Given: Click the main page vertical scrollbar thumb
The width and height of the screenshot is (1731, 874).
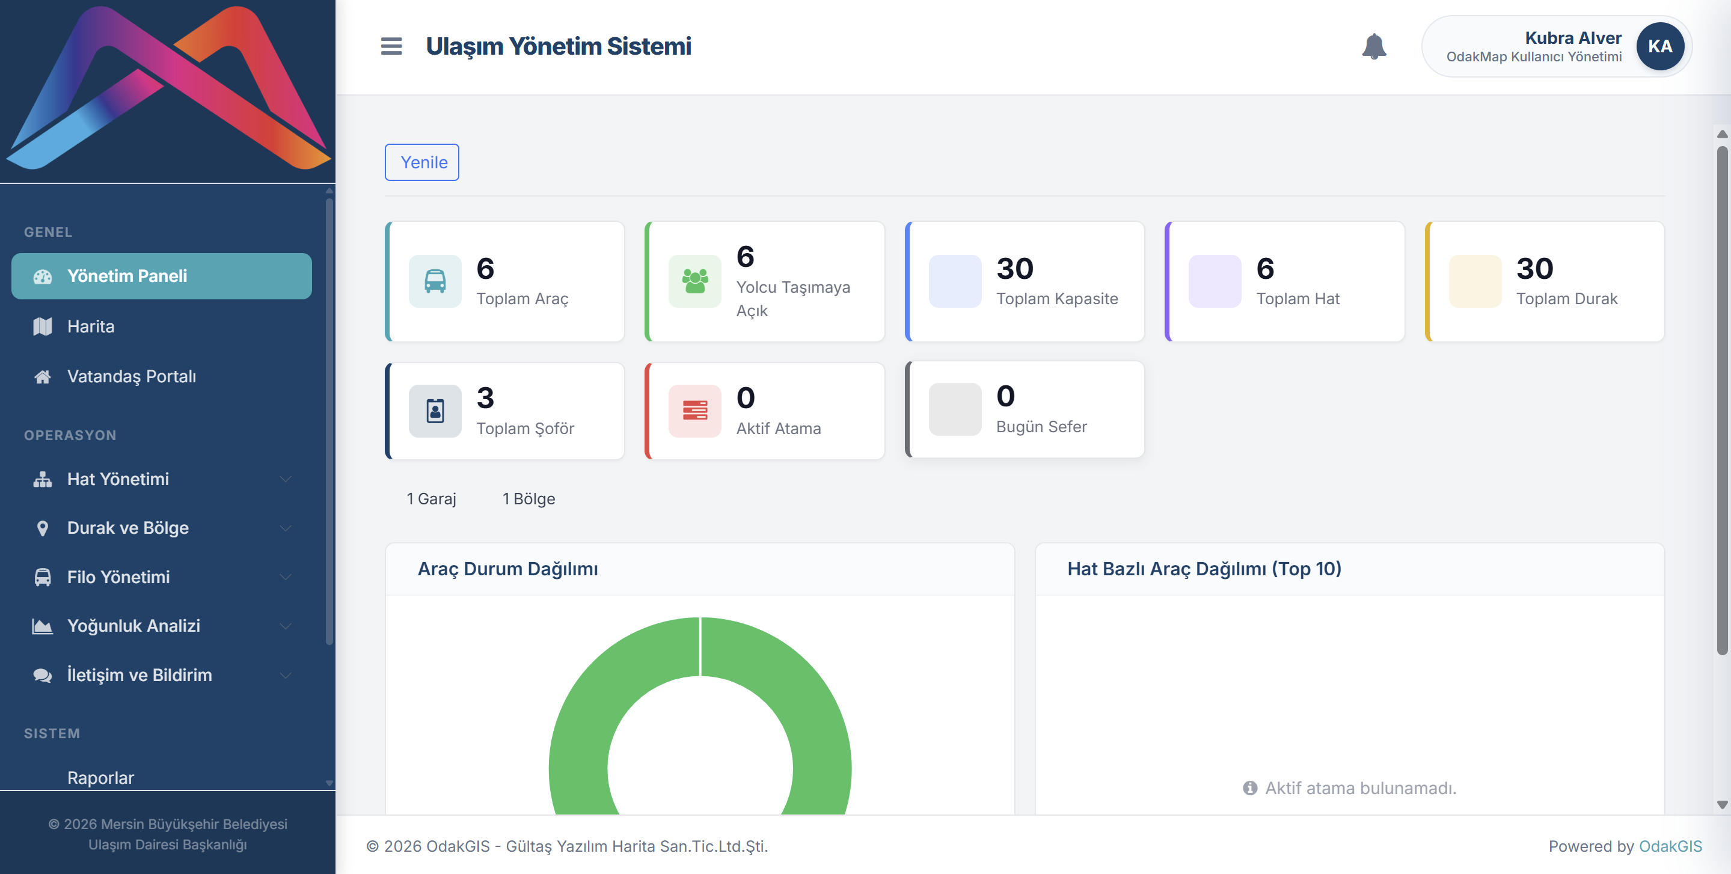Looking at the screenshot, I should (x=1721, y=400).
